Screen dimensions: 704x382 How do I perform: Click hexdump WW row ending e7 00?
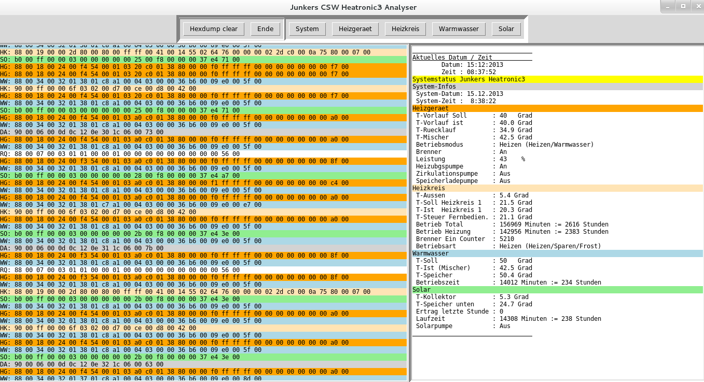[x=203, y=205]
